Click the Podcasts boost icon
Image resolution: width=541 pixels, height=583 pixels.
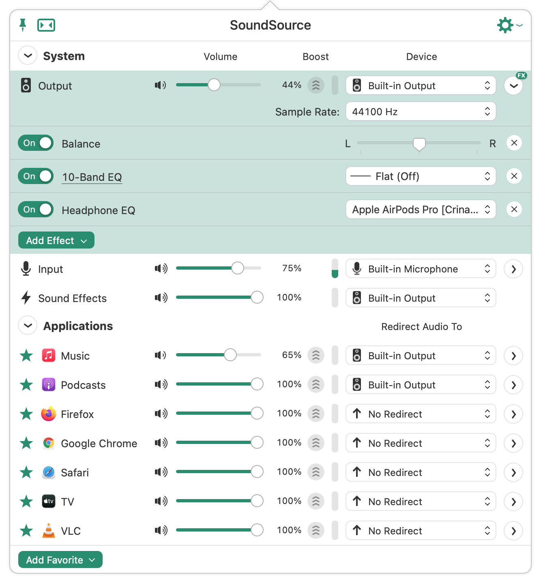coord(316,384)
